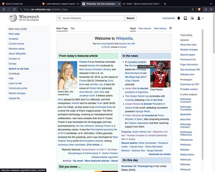Open the Cody Fajardo photo thumbnail
The width and height of the screenshot is (215, 172).
[x=160, y=74]
